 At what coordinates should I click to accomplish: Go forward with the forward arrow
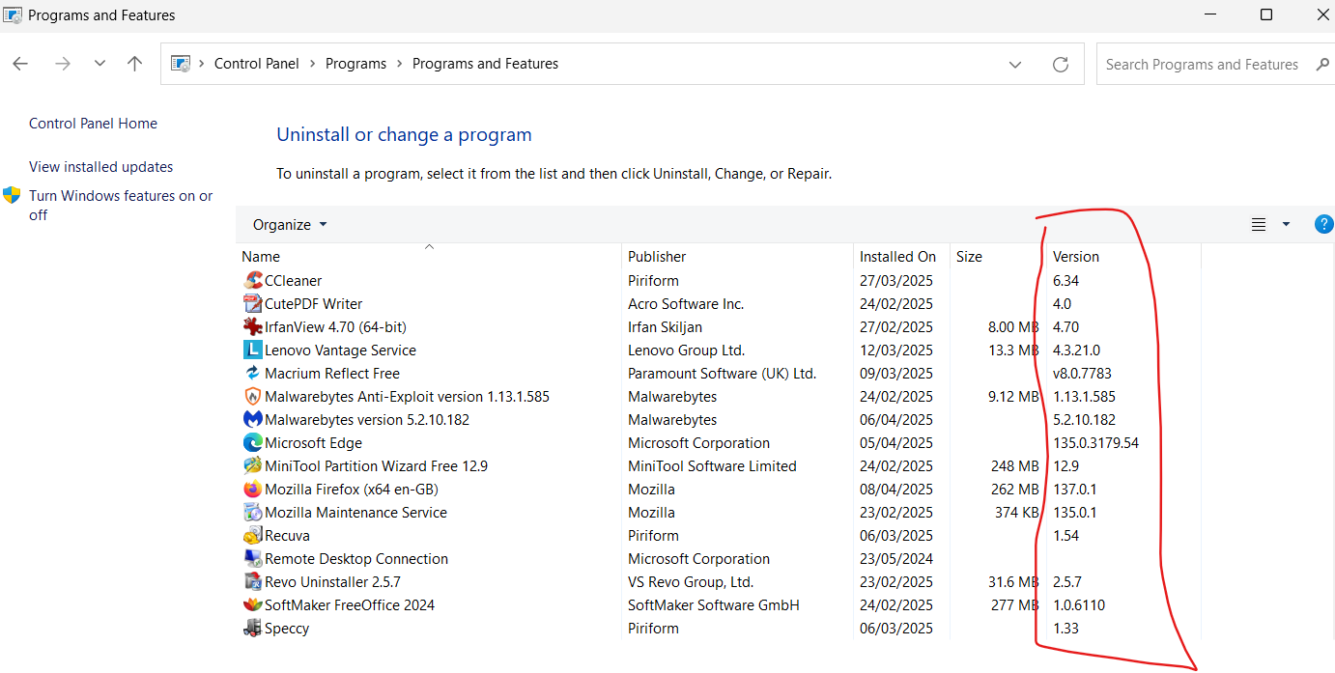(63, 64)
